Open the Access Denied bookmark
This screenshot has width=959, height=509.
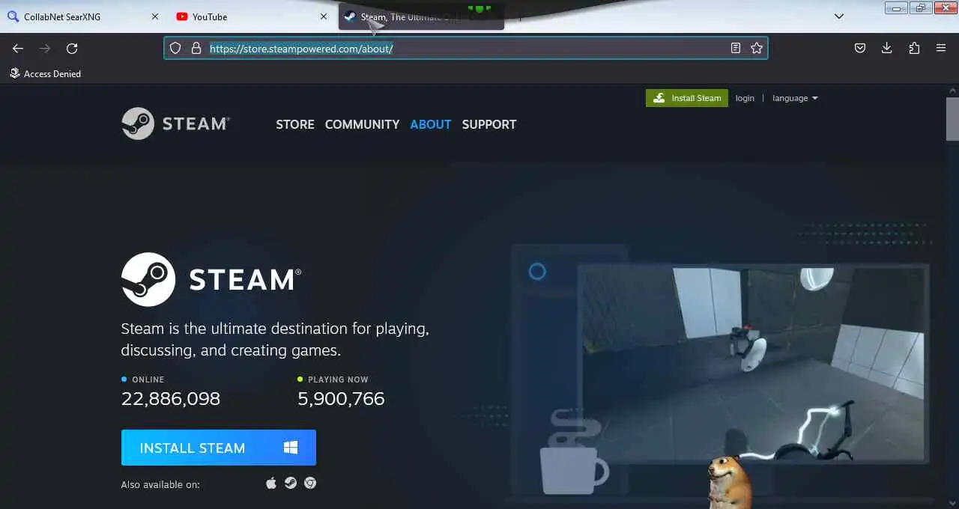click(45, 73)
